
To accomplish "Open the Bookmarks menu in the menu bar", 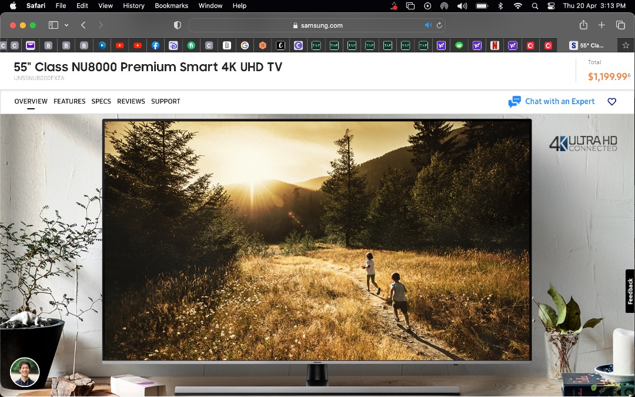I will (171, 6).
